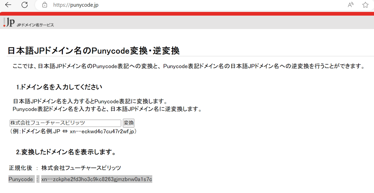Screen dimensions: 374x193
Task: Click the 変換 convert button
Action: (x=129, y=123)
